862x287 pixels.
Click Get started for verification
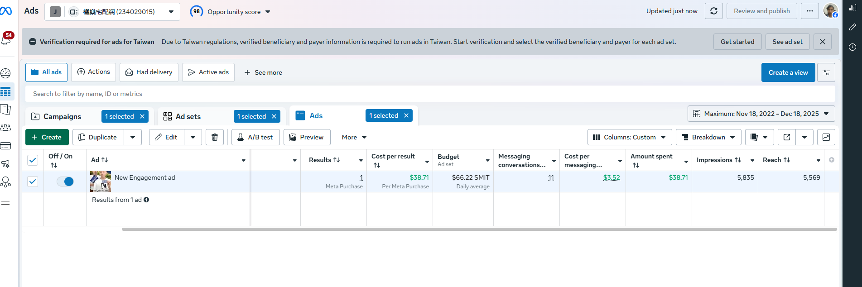pyautogui.click(x=737, y=42)
